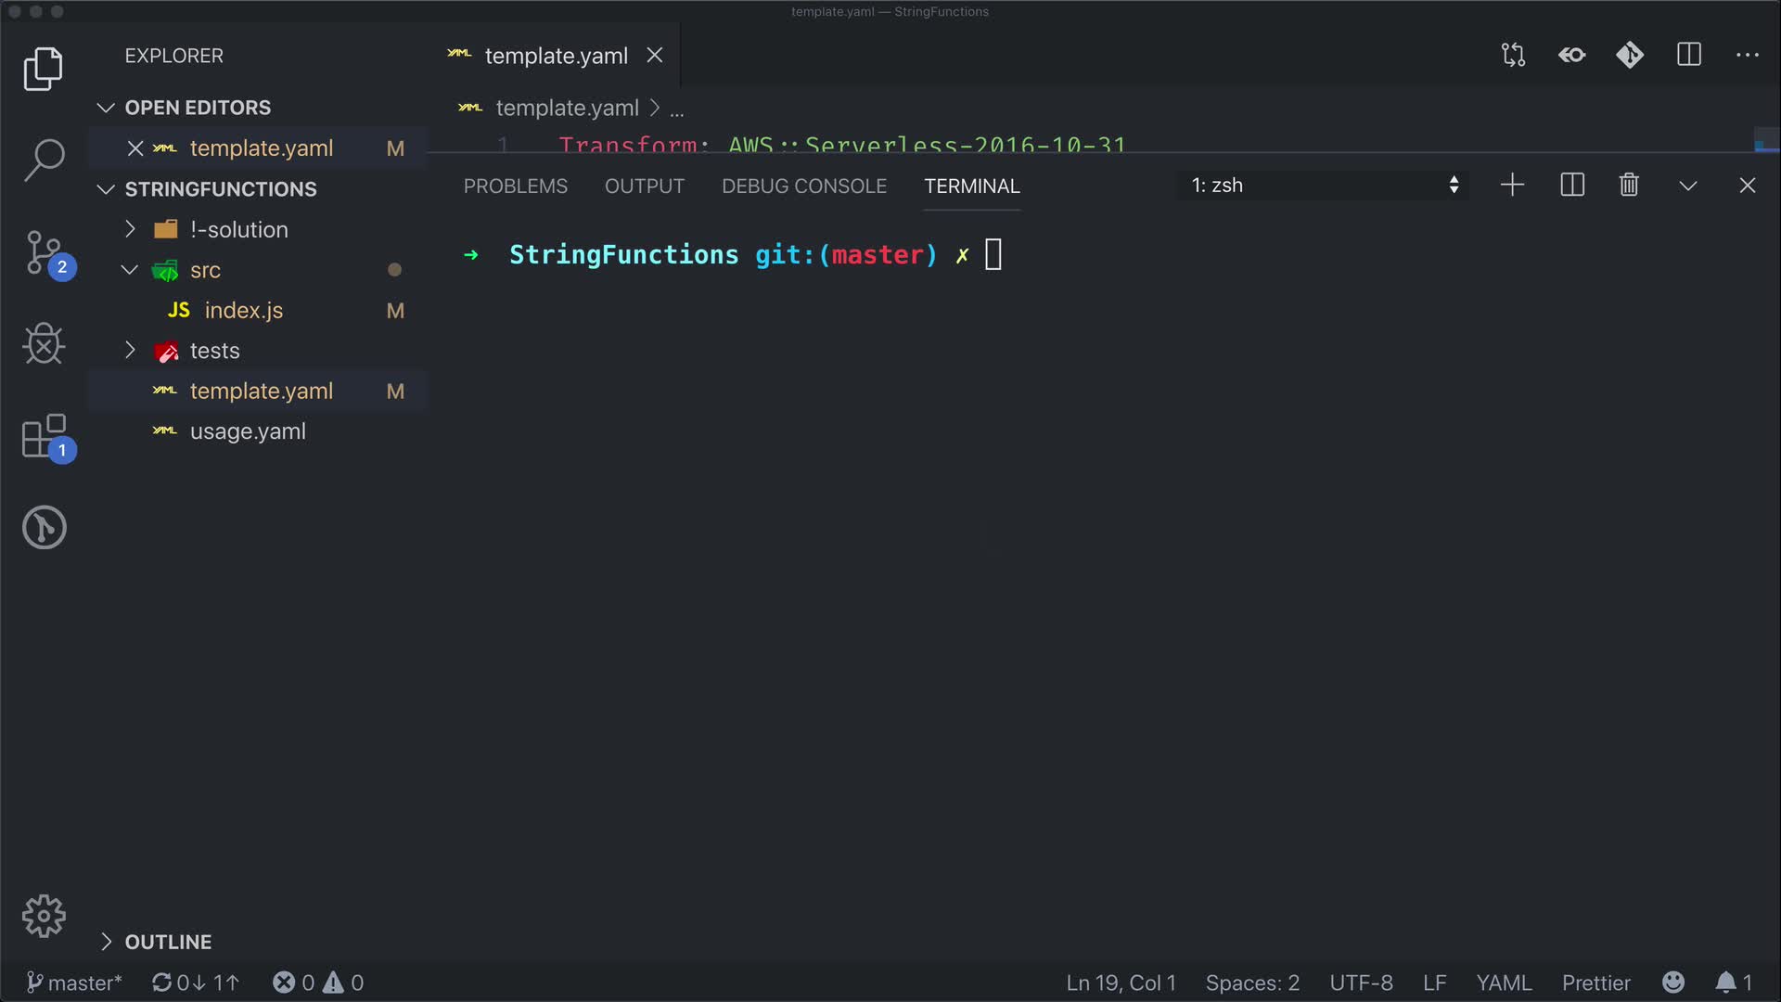Open Source Control view with badge

click(x=44, y=252)
